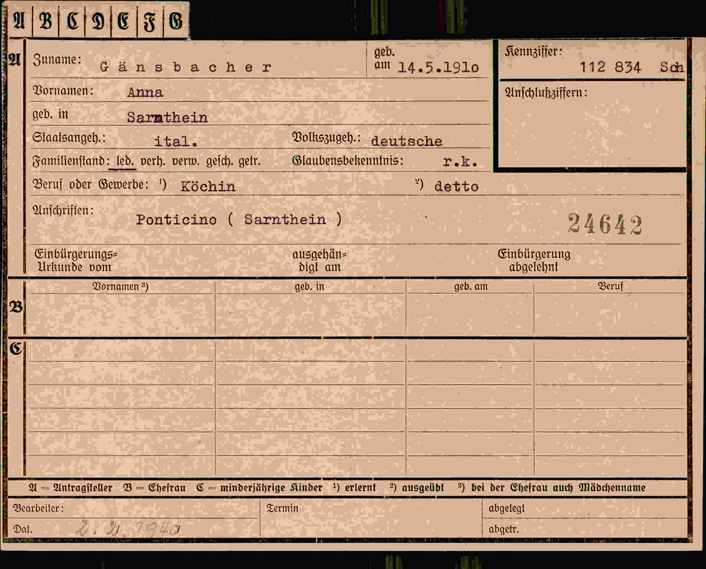
Task: Click Kennziffer number '112 834'
Action: click(x=610, y=68)
